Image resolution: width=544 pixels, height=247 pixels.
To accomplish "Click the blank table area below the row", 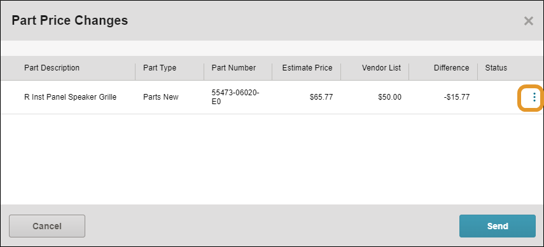I will point(272,159).
